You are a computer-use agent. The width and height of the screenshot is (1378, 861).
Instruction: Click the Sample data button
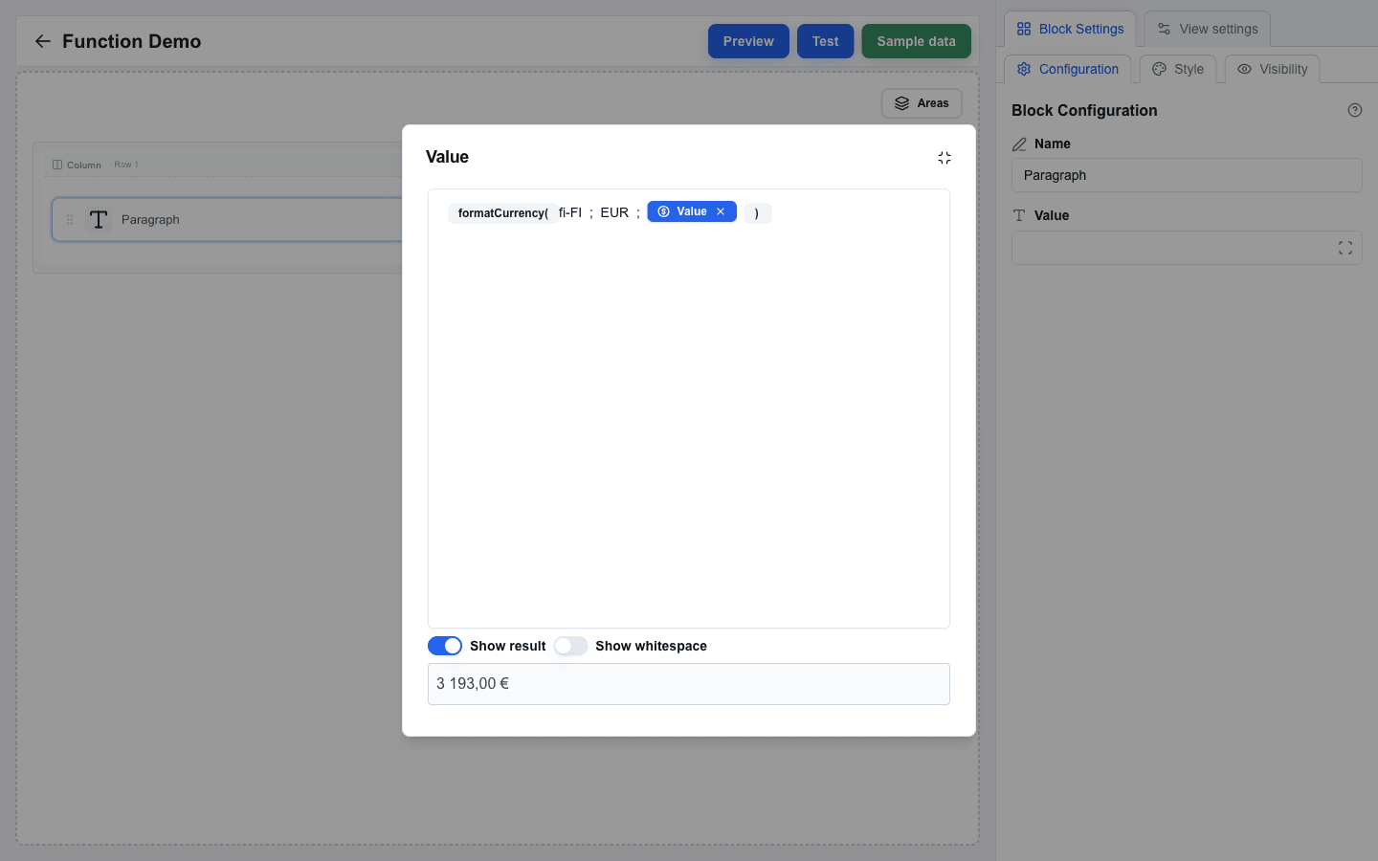pyautogui.click(x=916, y=41)
